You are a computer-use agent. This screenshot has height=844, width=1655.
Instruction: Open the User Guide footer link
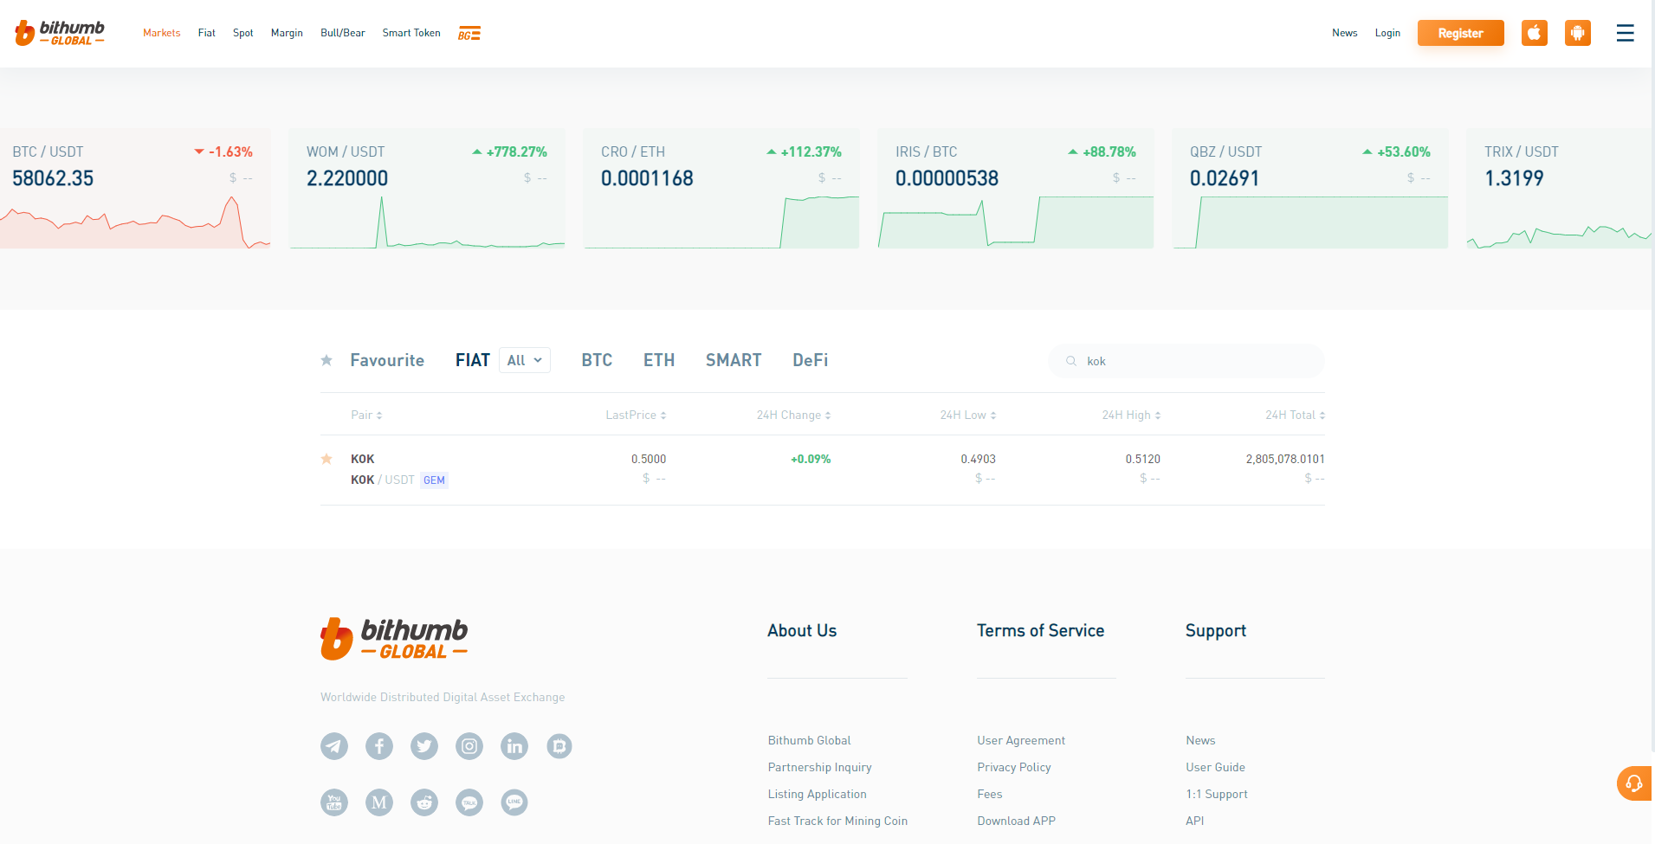tap(1215, 767)
